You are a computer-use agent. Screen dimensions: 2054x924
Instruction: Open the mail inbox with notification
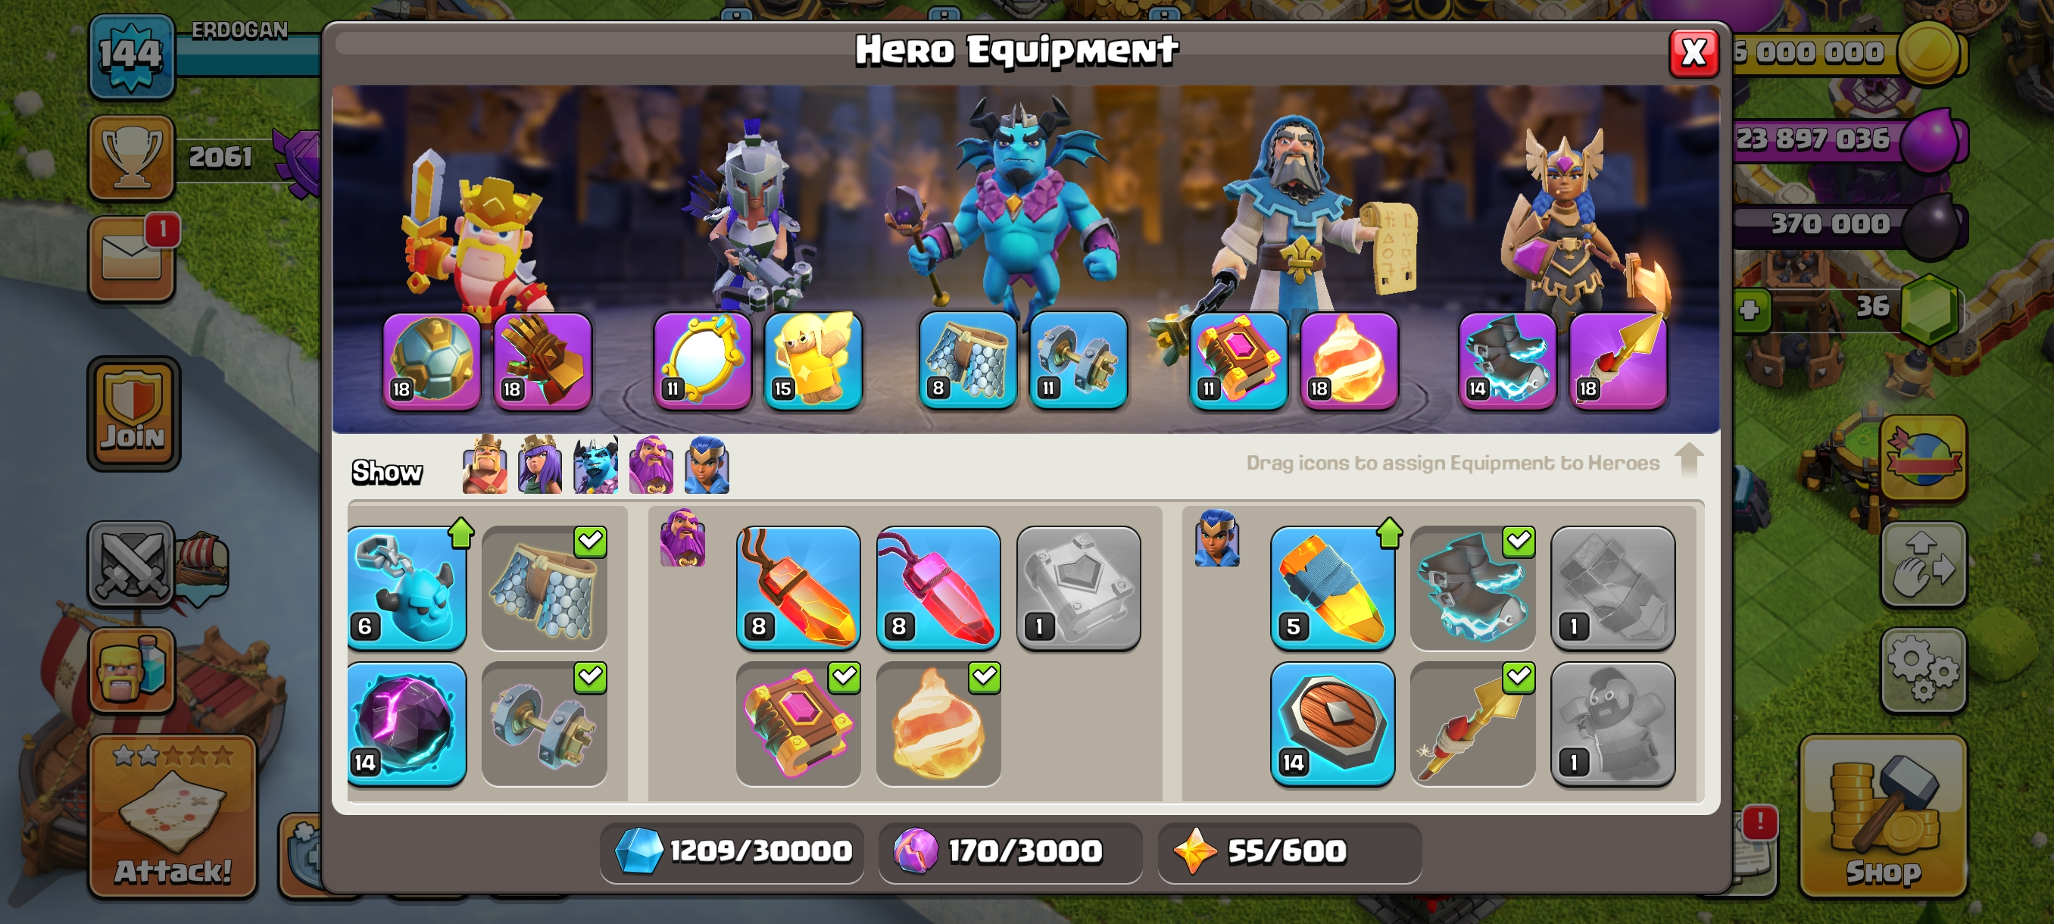133,260
